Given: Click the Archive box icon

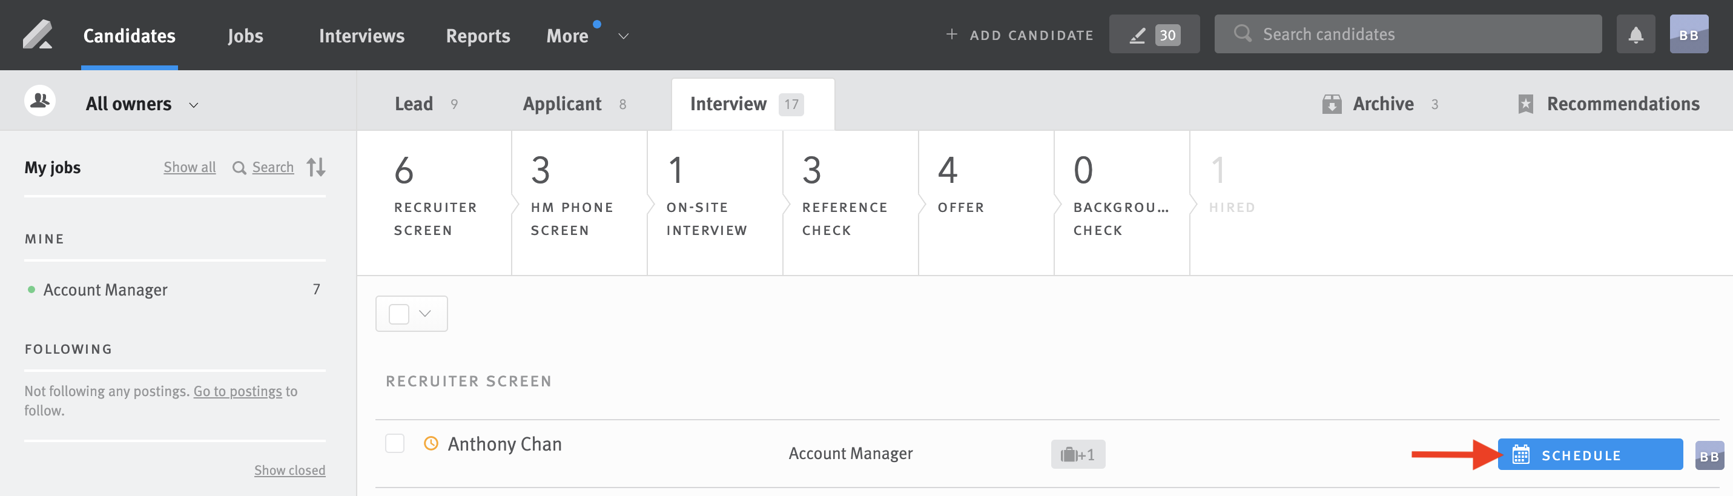Looking at the screenshot, I should pyautogui.click(x=1332, y=104).
